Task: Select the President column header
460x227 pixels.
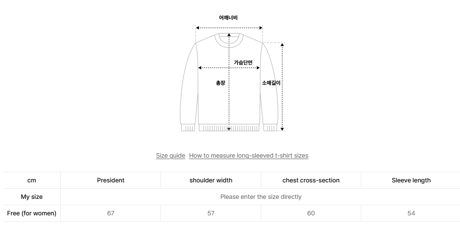Action: pyautogui.click(x=110, y=180)
